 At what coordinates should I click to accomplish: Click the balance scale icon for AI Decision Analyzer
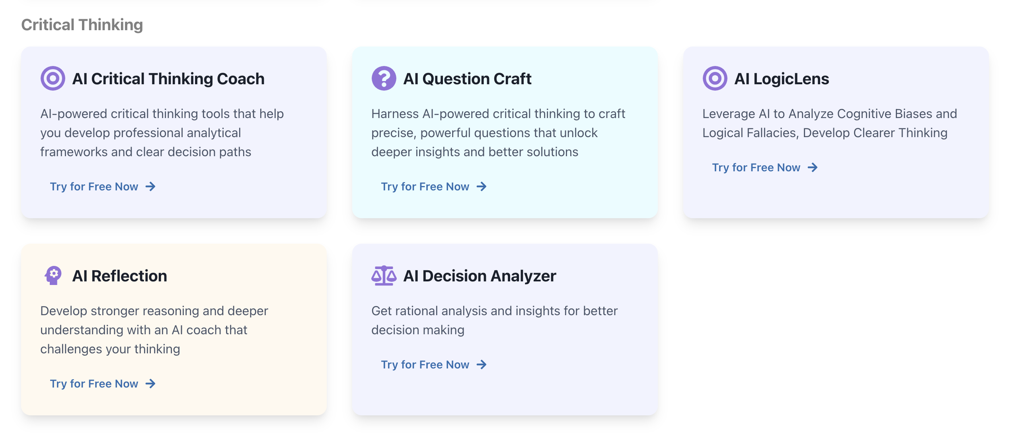[383, 275]
